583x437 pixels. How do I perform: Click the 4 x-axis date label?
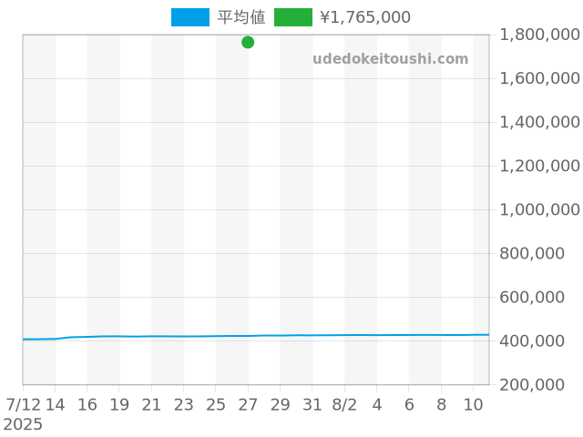(377, 404)
